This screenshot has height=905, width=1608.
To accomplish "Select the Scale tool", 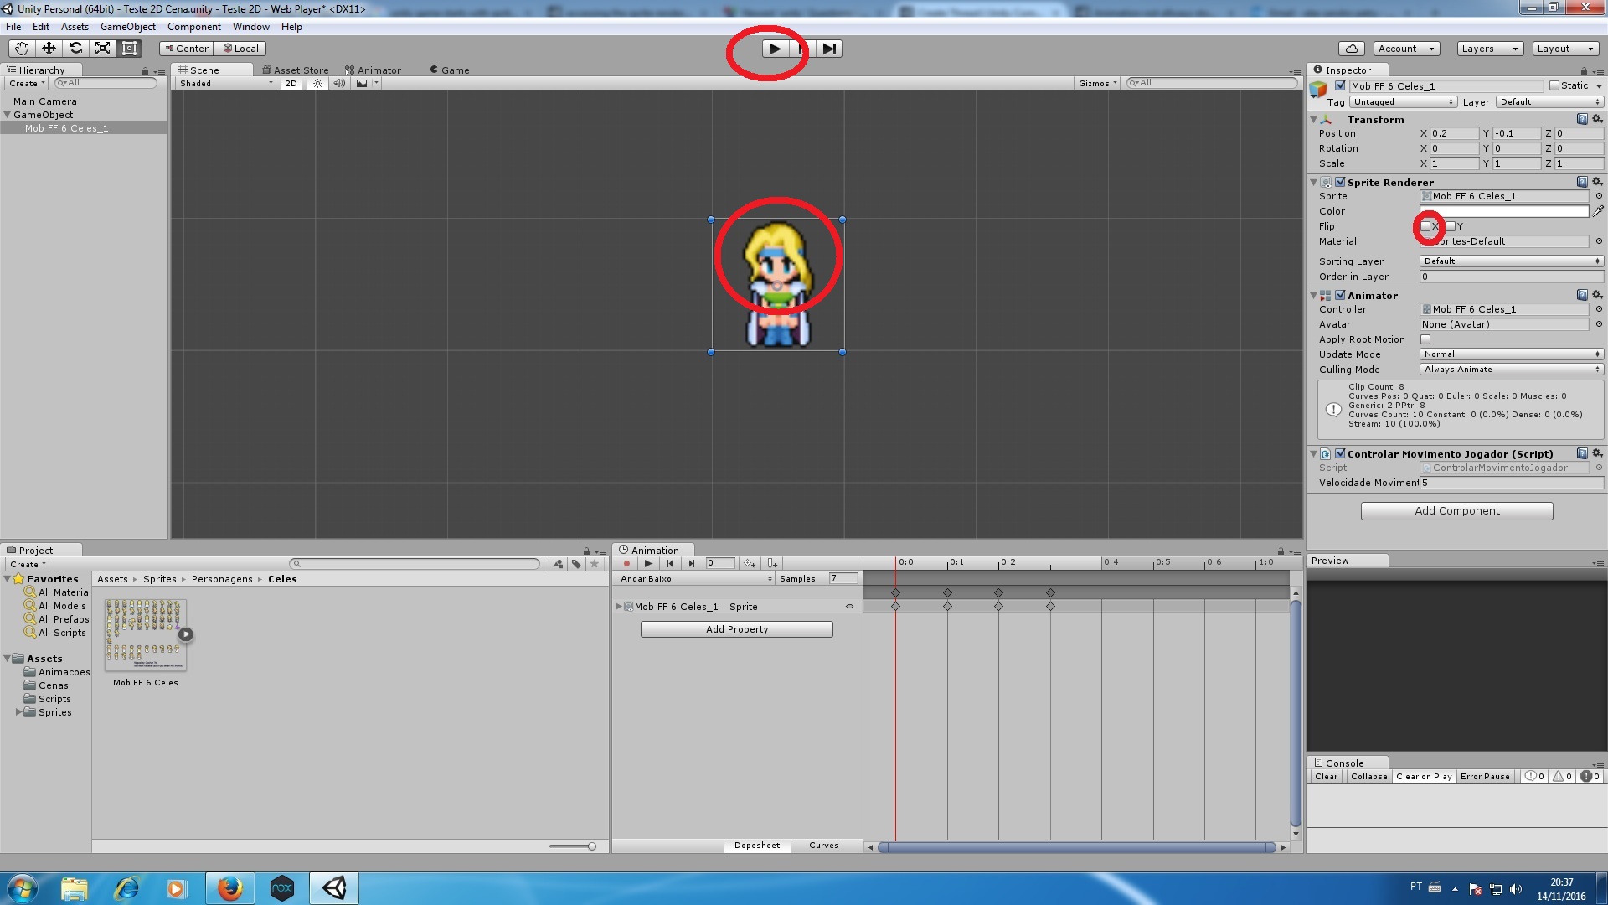I will tap(102, 49).
